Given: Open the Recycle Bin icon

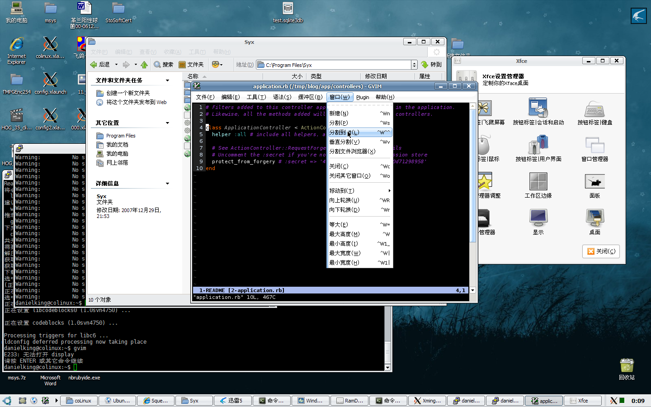Looking at the screenshot, I should point(627,365).
